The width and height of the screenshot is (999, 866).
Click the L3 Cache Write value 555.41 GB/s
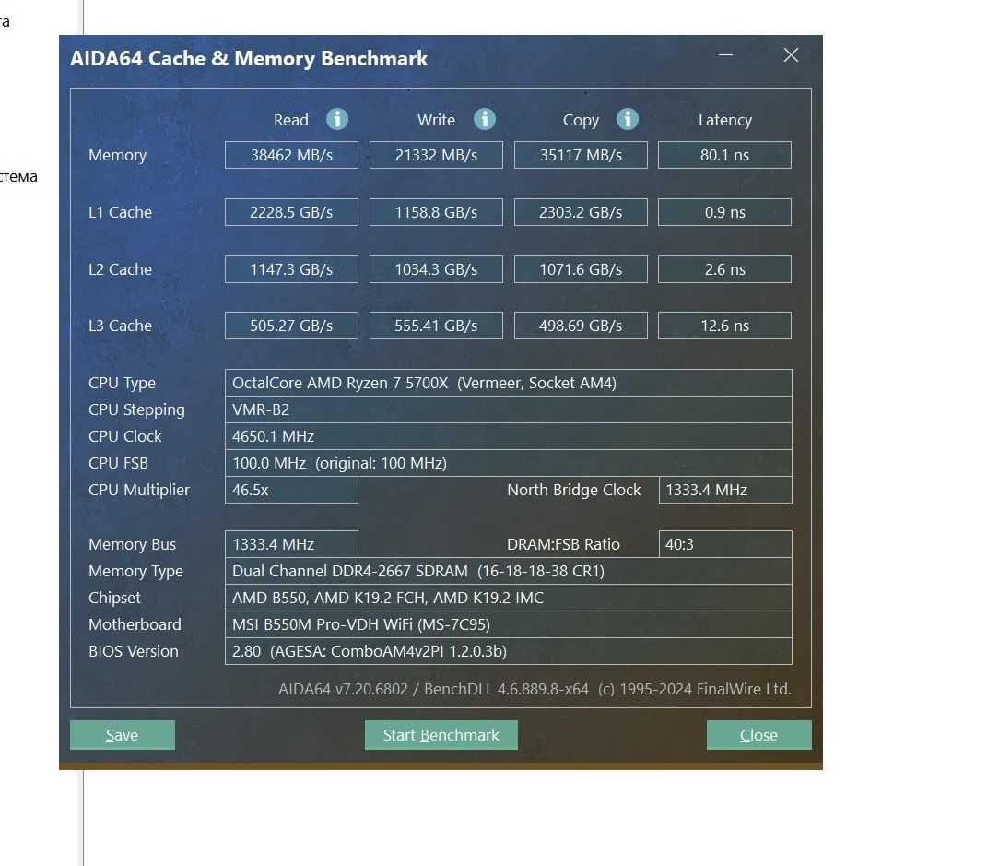click(436, 326)
